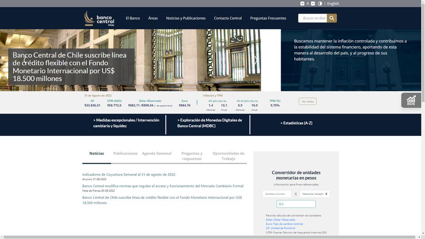Viewport: 425px width, 239px height.
Task: Open the Seleccionar indicador dropdown
Action: pyautogui.click(x=315, y=194)
